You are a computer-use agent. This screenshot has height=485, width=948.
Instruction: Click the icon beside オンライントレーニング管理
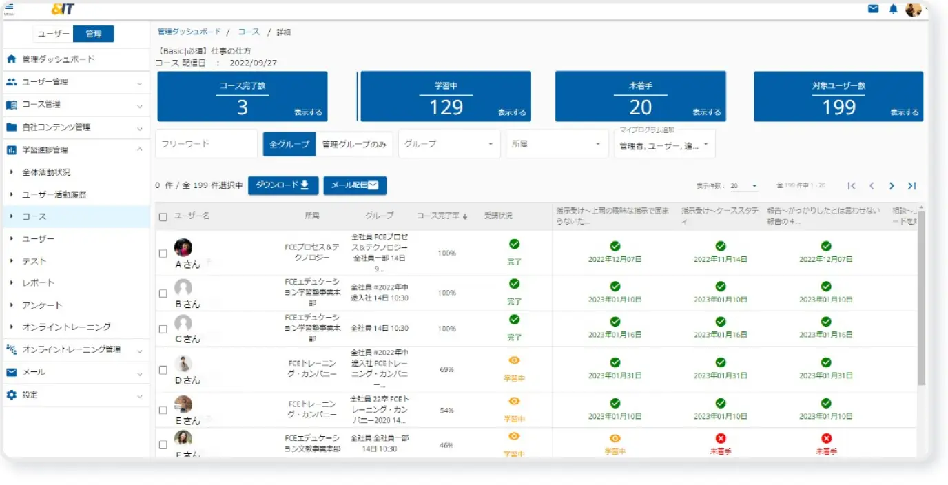pos(11,349)
